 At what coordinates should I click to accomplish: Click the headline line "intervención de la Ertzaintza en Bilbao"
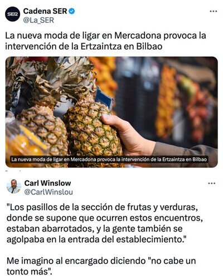[84, 46]
